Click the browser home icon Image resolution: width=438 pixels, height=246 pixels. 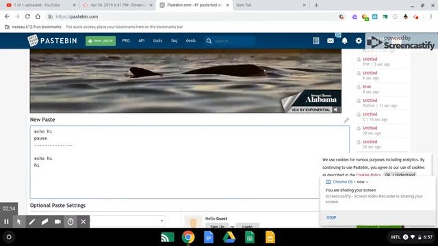38,16
